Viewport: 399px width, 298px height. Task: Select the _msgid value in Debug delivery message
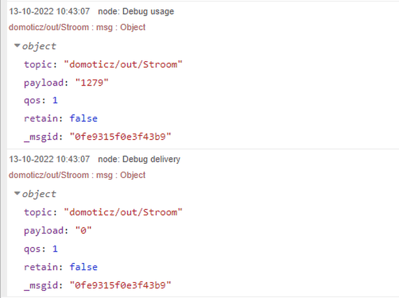point(121,286)
